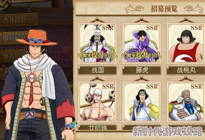Select the 战桃丸 SSR character card

[x=186, y=43]
